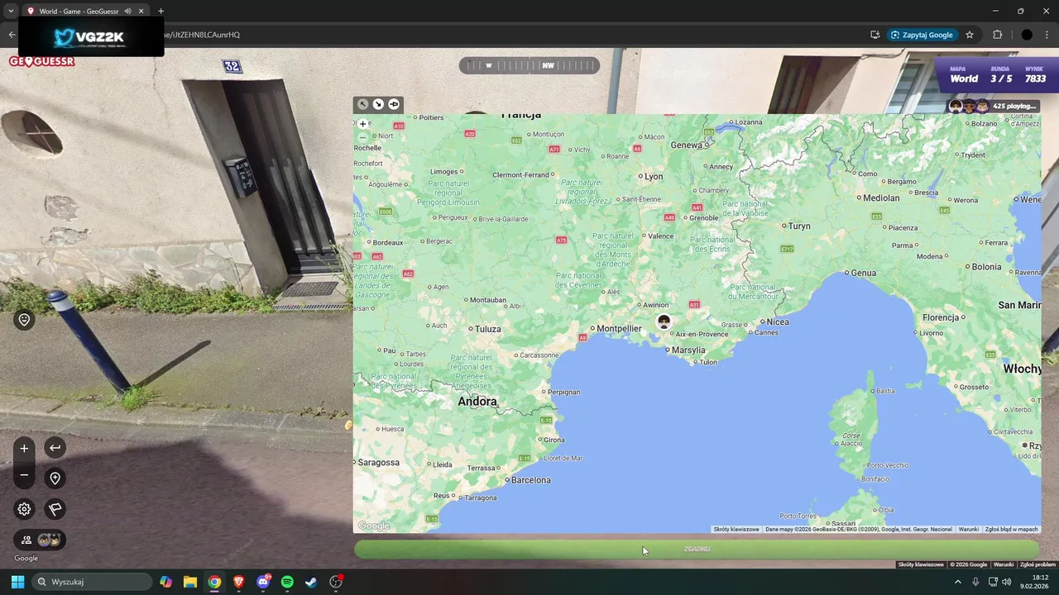
Task: Open the Warunki link on the guess map
Action: [968, 529]
